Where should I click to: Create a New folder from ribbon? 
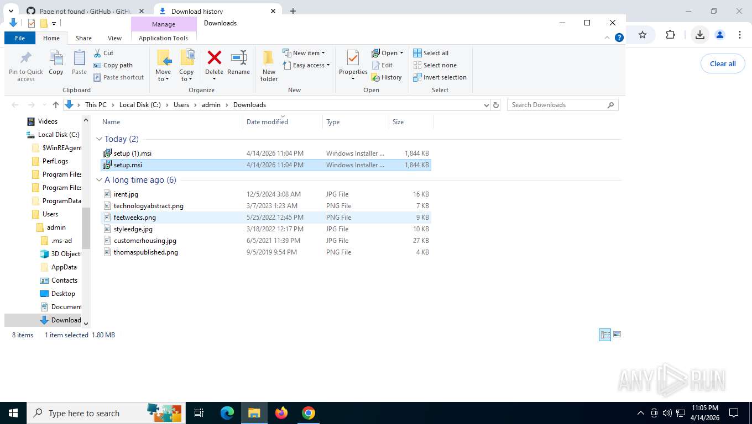coord(269,66)
